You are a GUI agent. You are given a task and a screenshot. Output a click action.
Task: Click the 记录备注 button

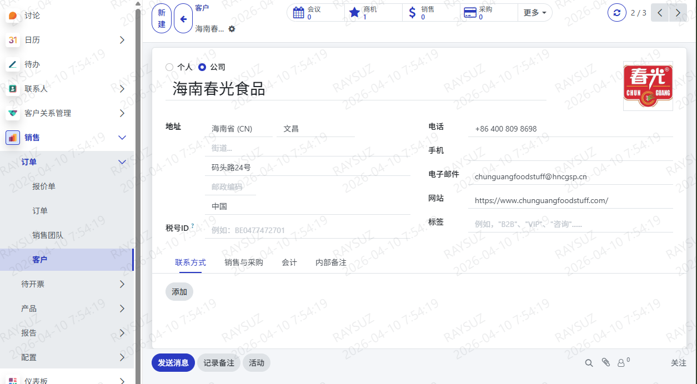click(x=219, y=363)
